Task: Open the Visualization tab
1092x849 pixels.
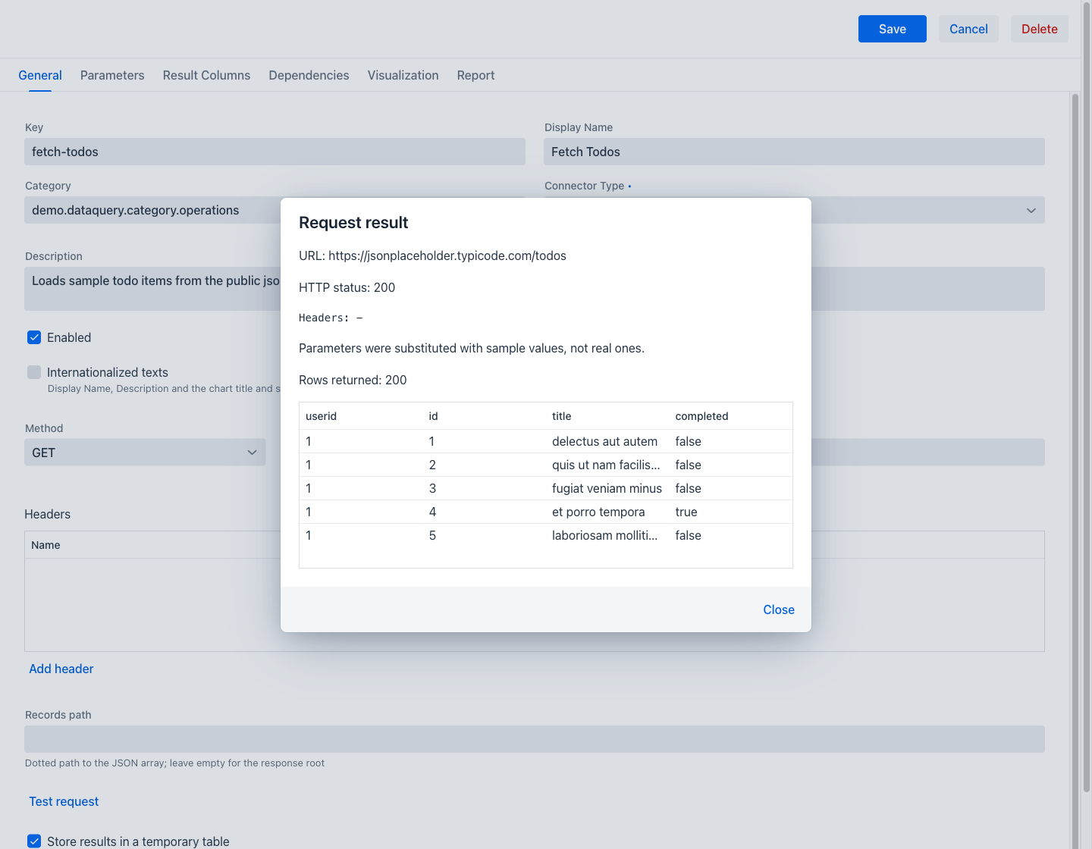Action: [403, 75]
